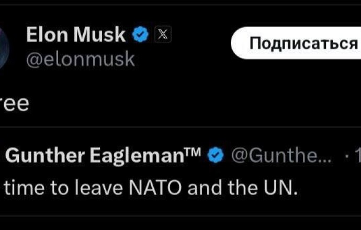Viewport: 361px width, 230px height.
Task: Click the partially visible 'ree' post text
Action: 15,103
